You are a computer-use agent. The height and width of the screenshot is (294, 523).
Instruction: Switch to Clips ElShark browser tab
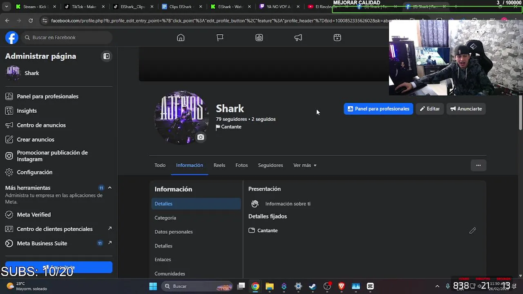181,7
